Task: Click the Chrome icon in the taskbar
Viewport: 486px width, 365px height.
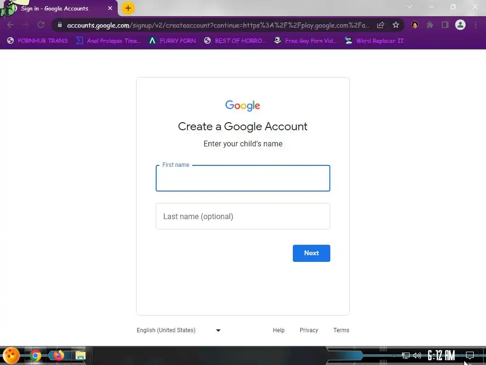Action: coord(35,355)
